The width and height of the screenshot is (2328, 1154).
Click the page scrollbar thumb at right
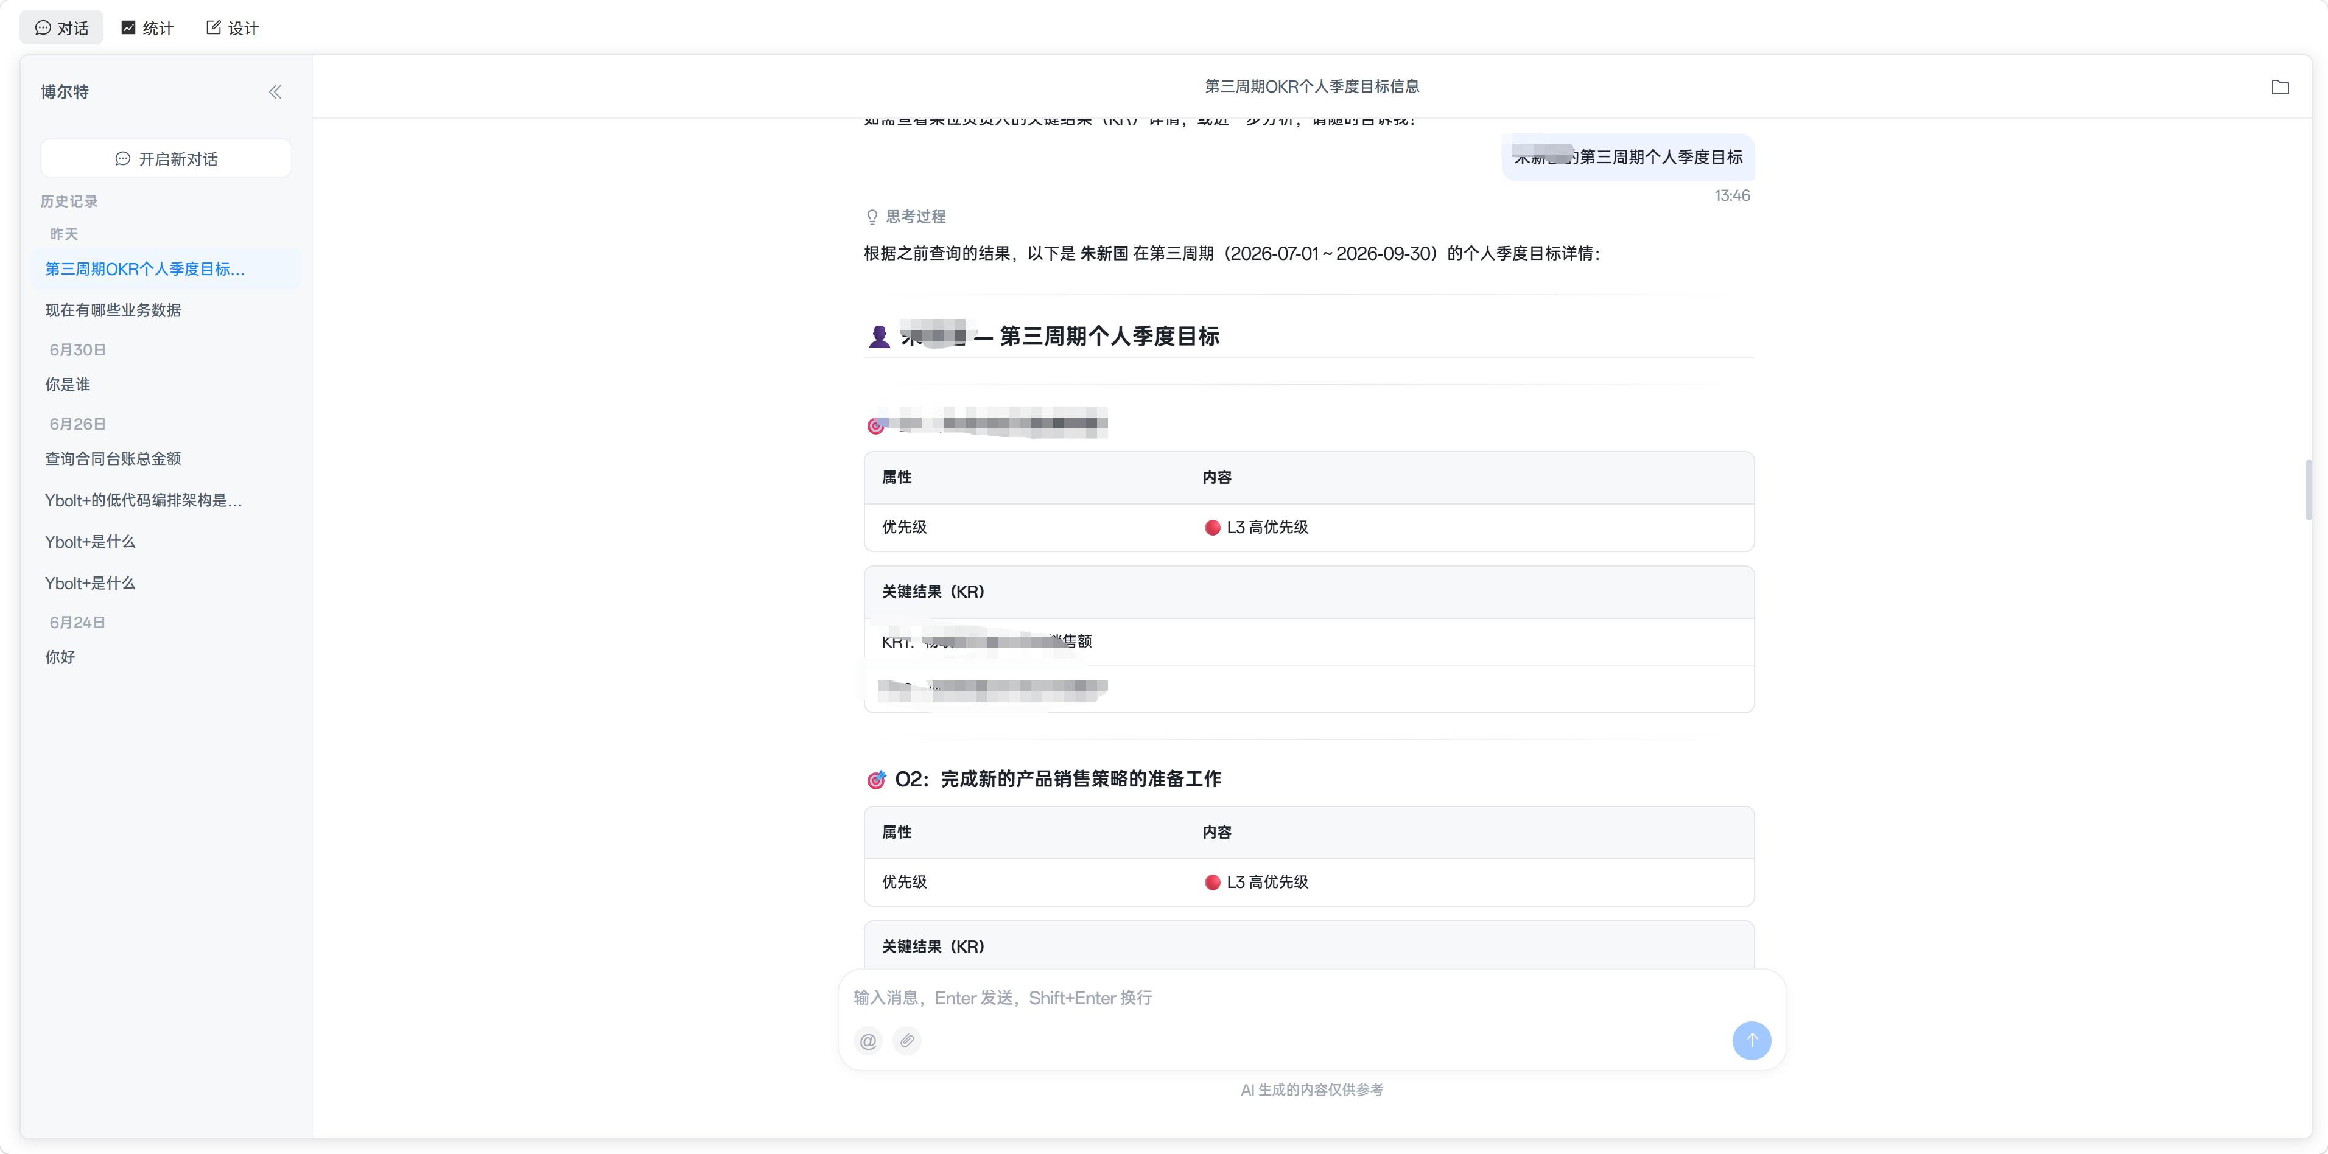tap(2308, 490)
